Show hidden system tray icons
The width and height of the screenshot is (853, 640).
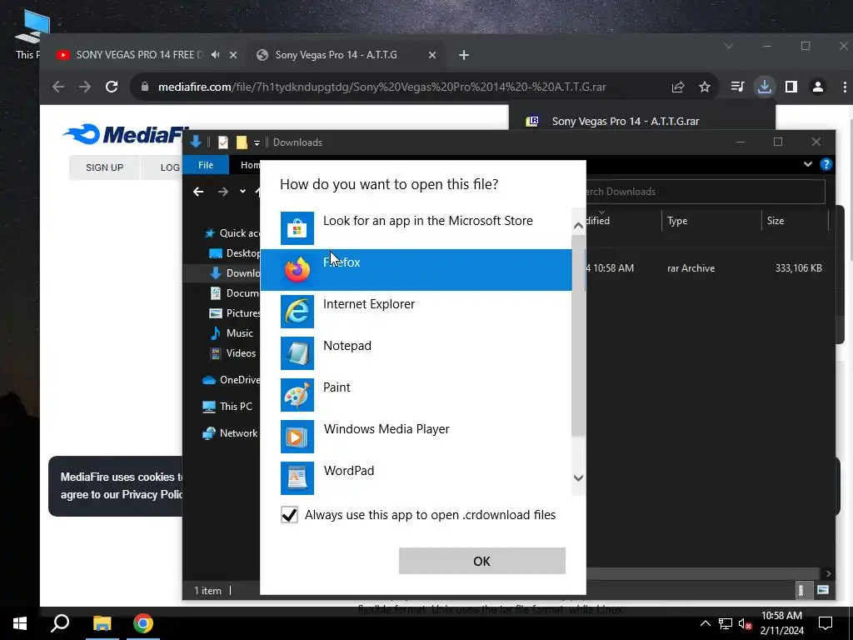pyautogui.click(x=705, y=623)
